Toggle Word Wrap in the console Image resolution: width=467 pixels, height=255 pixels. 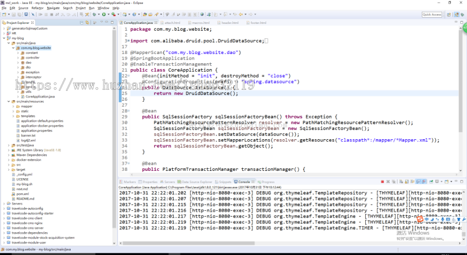pos(412,181)
